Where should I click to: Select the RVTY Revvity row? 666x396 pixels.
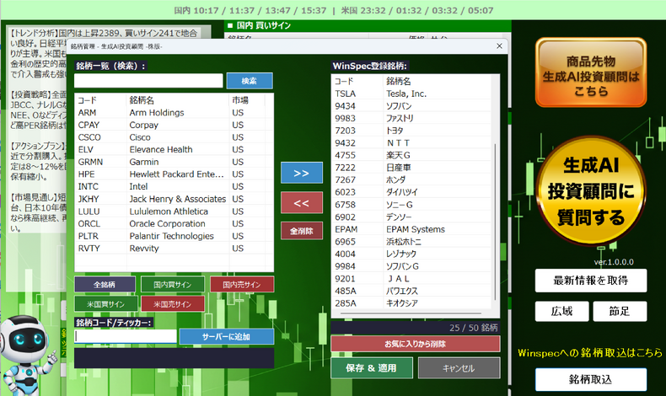pyautogui.click(x=174, y=249)
